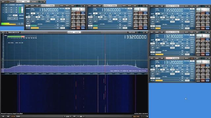Toggle SLOW AGC in the 133.600 RX Control
Viewport: 211px width, 118px height.
[x=125, y=28]
